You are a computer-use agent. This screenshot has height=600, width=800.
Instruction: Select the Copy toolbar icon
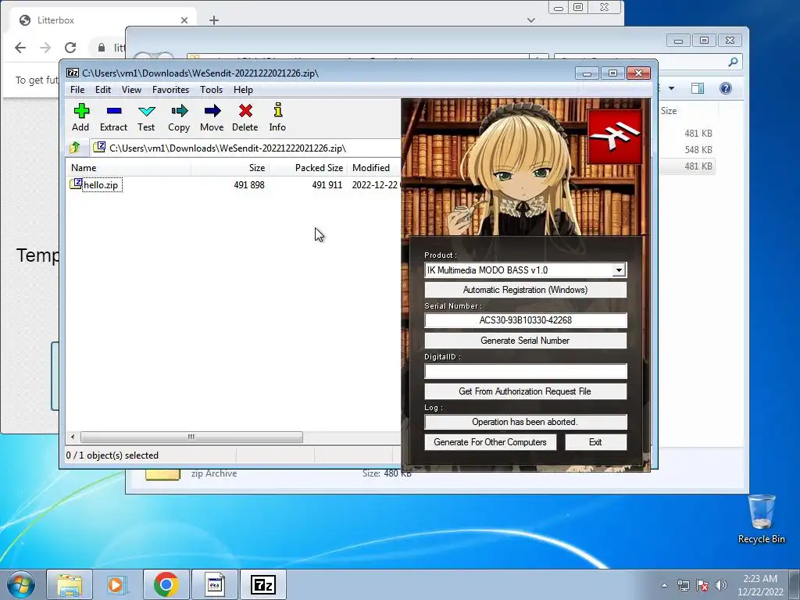(179, 117)
